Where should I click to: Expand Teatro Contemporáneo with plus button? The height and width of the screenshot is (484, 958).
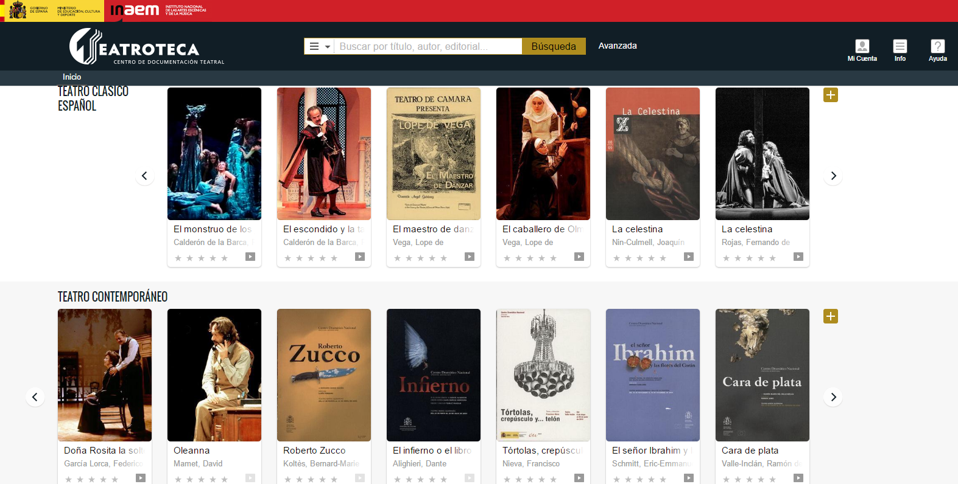point(831,316)
